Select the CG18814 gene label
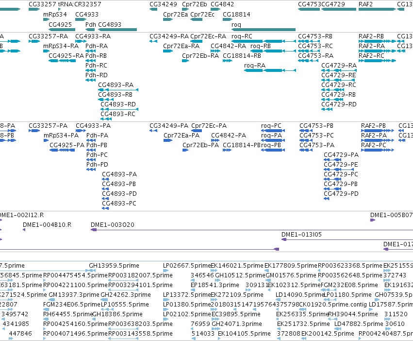The width and height of the screenshot is (413, 341). click(x=236, y=15)
